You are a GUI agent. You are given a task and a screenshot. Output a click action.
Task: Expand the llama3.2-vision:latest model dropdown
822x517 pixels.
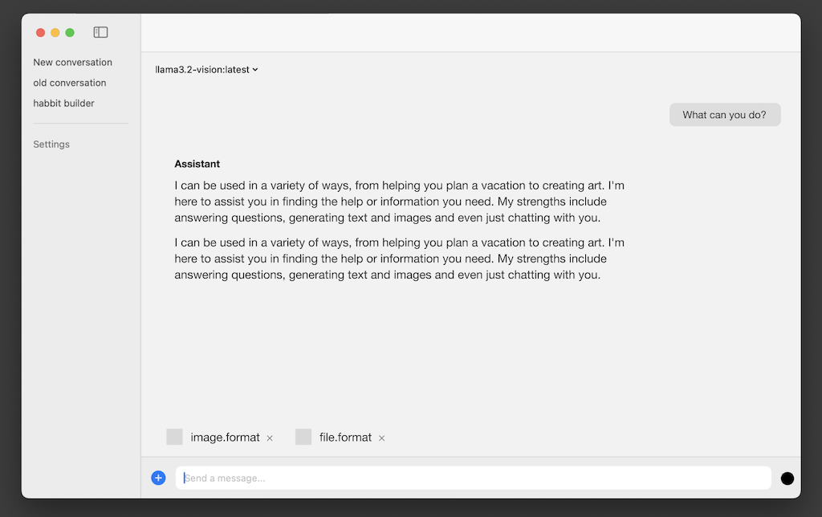click(207, 70)
